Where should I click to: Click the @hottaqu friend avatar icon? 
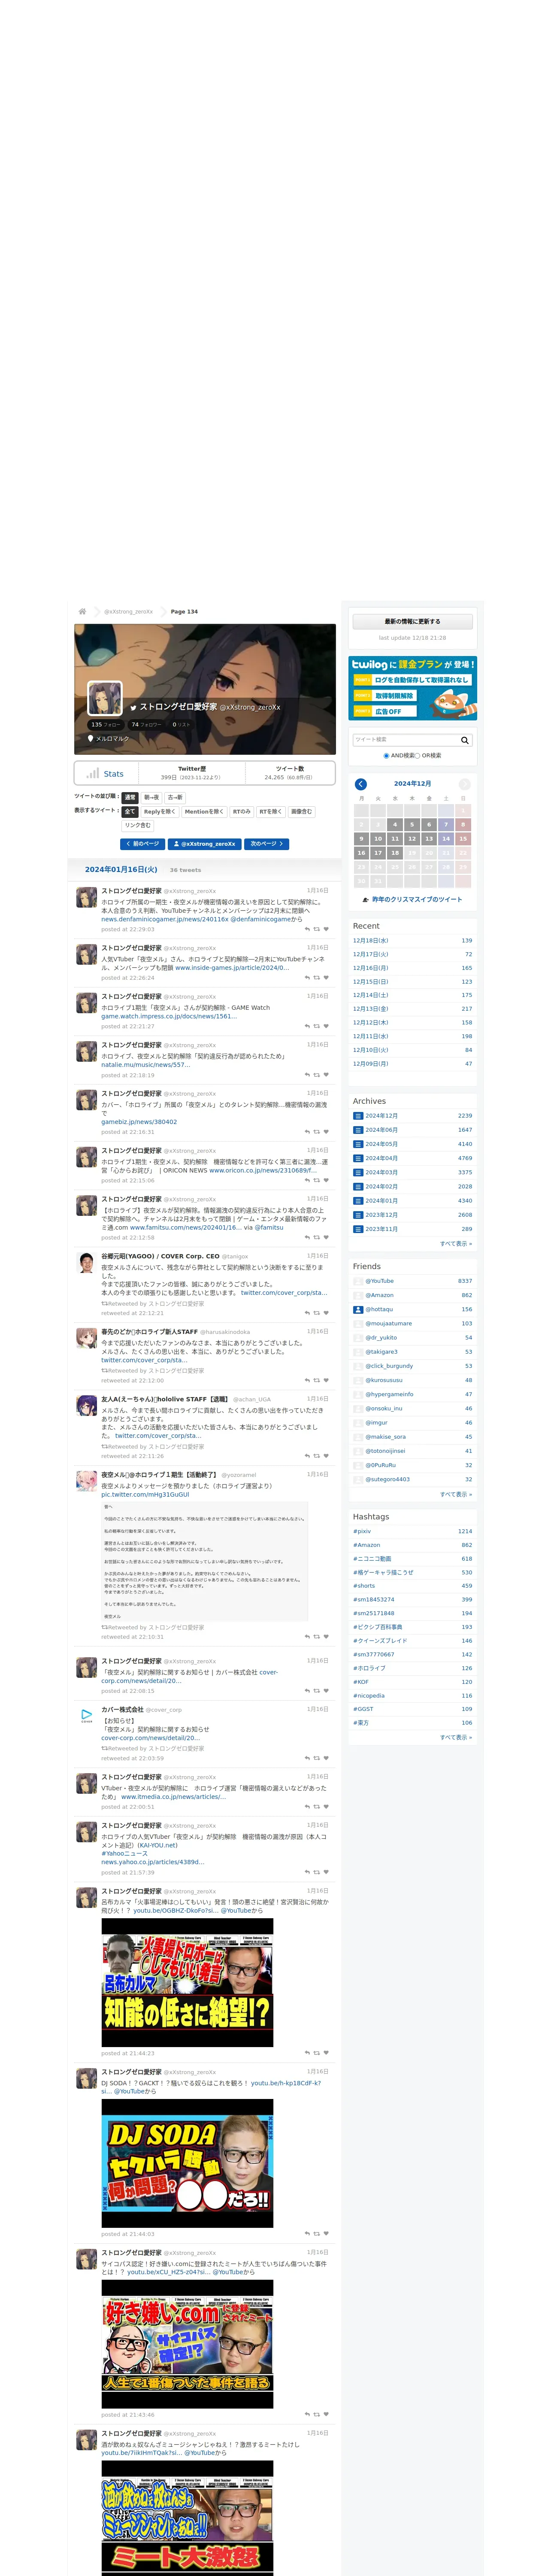pos(358,1309)
